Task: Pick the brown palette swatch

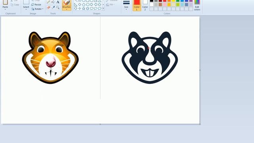Action: click(x=160, y=4)
